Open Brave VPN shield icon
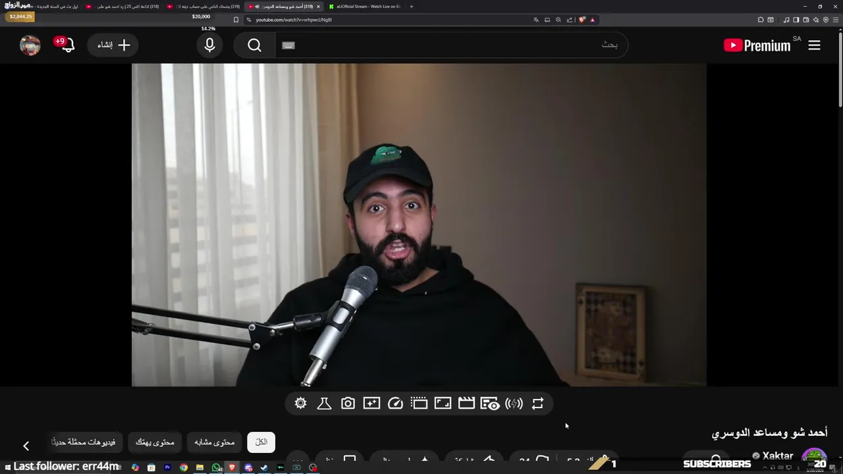Image resolution: width=843 pixels, height=474 pixels. pyautogui.click(x=827, y=20)
